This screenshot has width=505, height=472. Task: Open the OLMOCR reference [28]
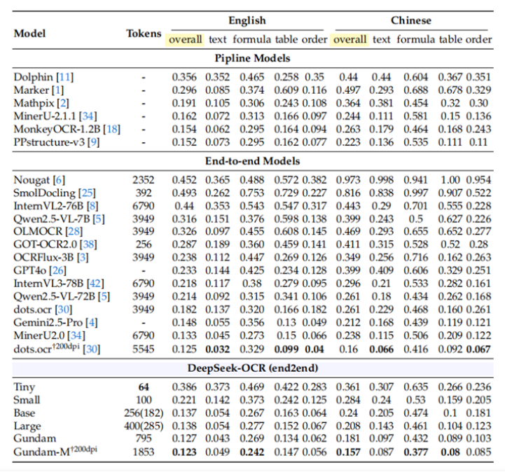coord(71,231)
